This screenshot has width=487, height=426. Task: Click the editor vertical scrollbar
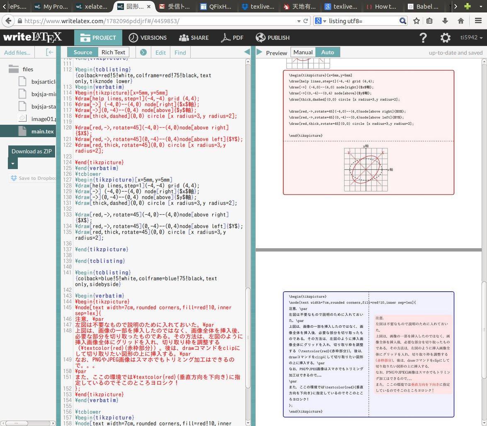coord(248,338)
